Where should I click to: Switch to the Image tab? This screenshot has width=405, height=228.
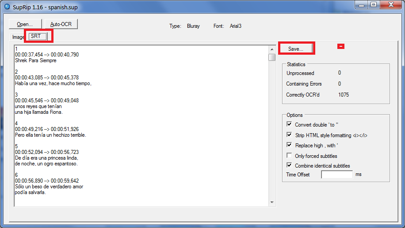[18, 37]
